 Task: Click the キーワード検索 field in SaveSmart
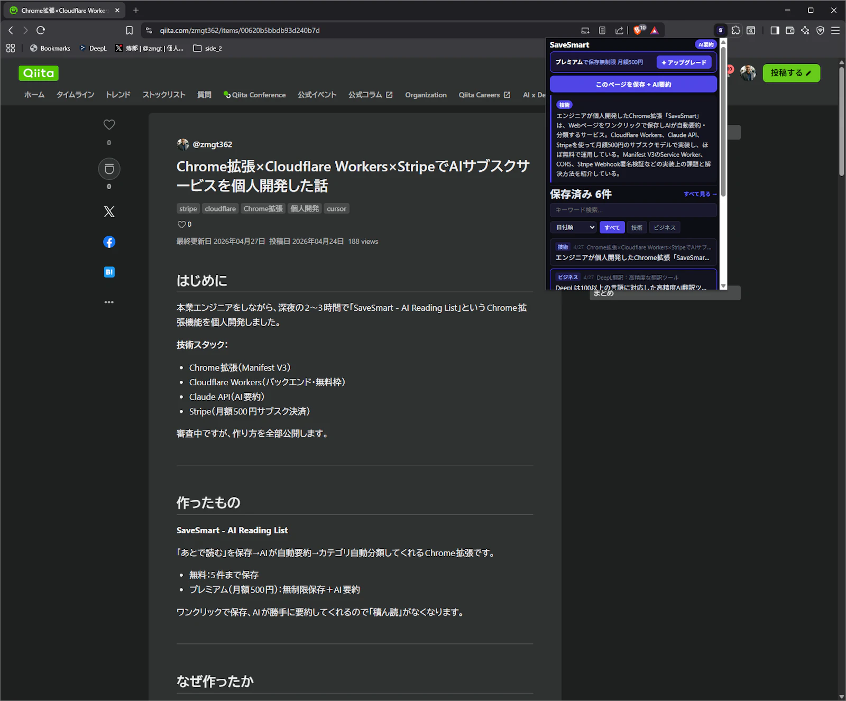(x=633, y=210)
